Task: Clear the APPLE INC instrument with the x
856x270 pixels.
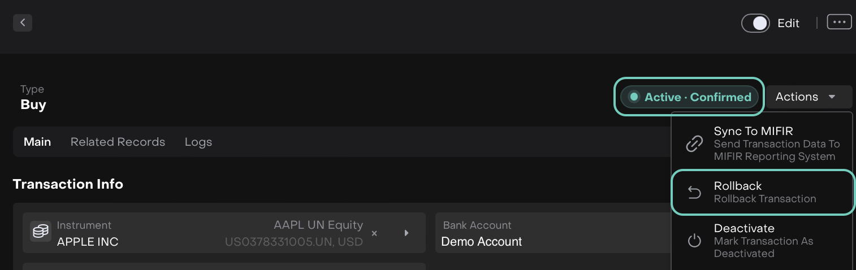Action: [x=374, y=233]
